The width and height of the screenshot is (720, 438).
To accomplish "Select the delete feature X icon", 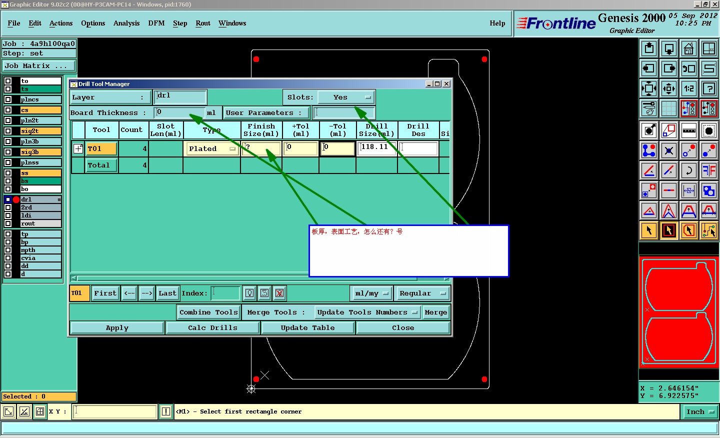I will [669, 150].
